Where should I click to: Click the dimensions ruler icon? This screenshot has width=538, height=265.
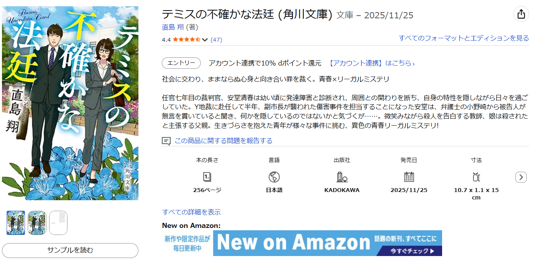pos(476,177)
